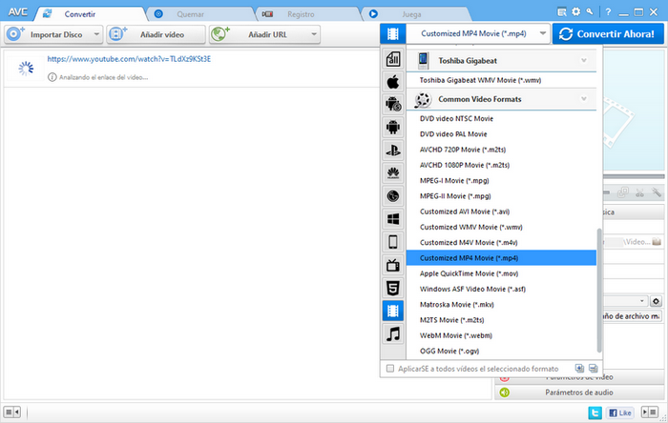Select the Huawei devices category
The height and width of the screenshot is (423, 668).
pos(393,173)
